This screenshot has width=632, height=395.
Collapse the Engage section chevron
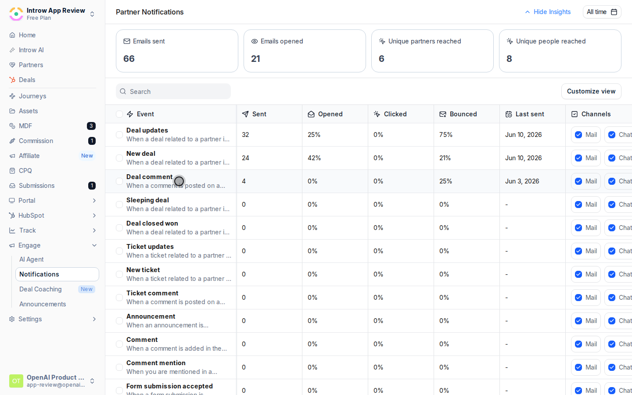coord(94,245)
